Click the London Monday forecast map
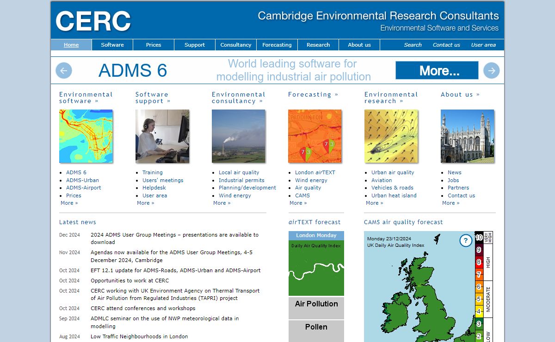 tap(316, 268)
